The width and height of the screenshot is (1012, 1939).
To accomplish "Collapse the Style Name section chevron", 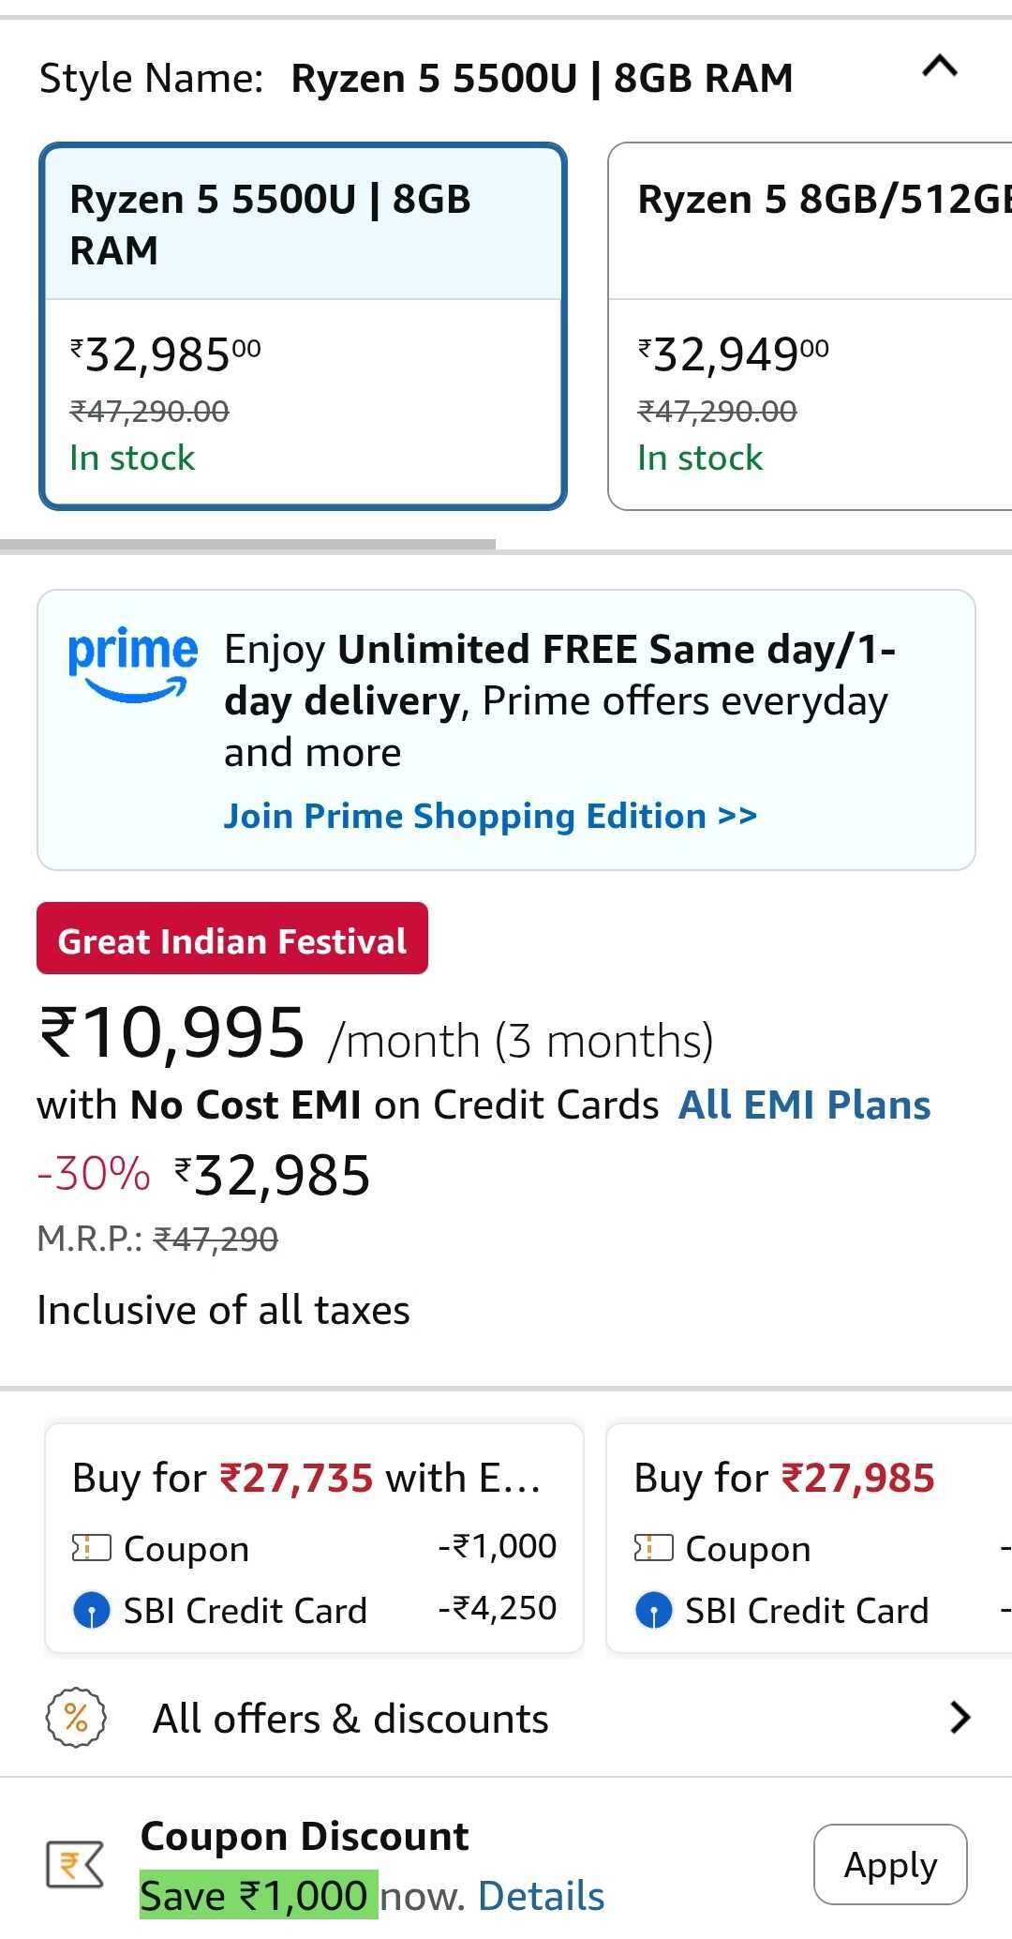I will click(x=940, y=67).
